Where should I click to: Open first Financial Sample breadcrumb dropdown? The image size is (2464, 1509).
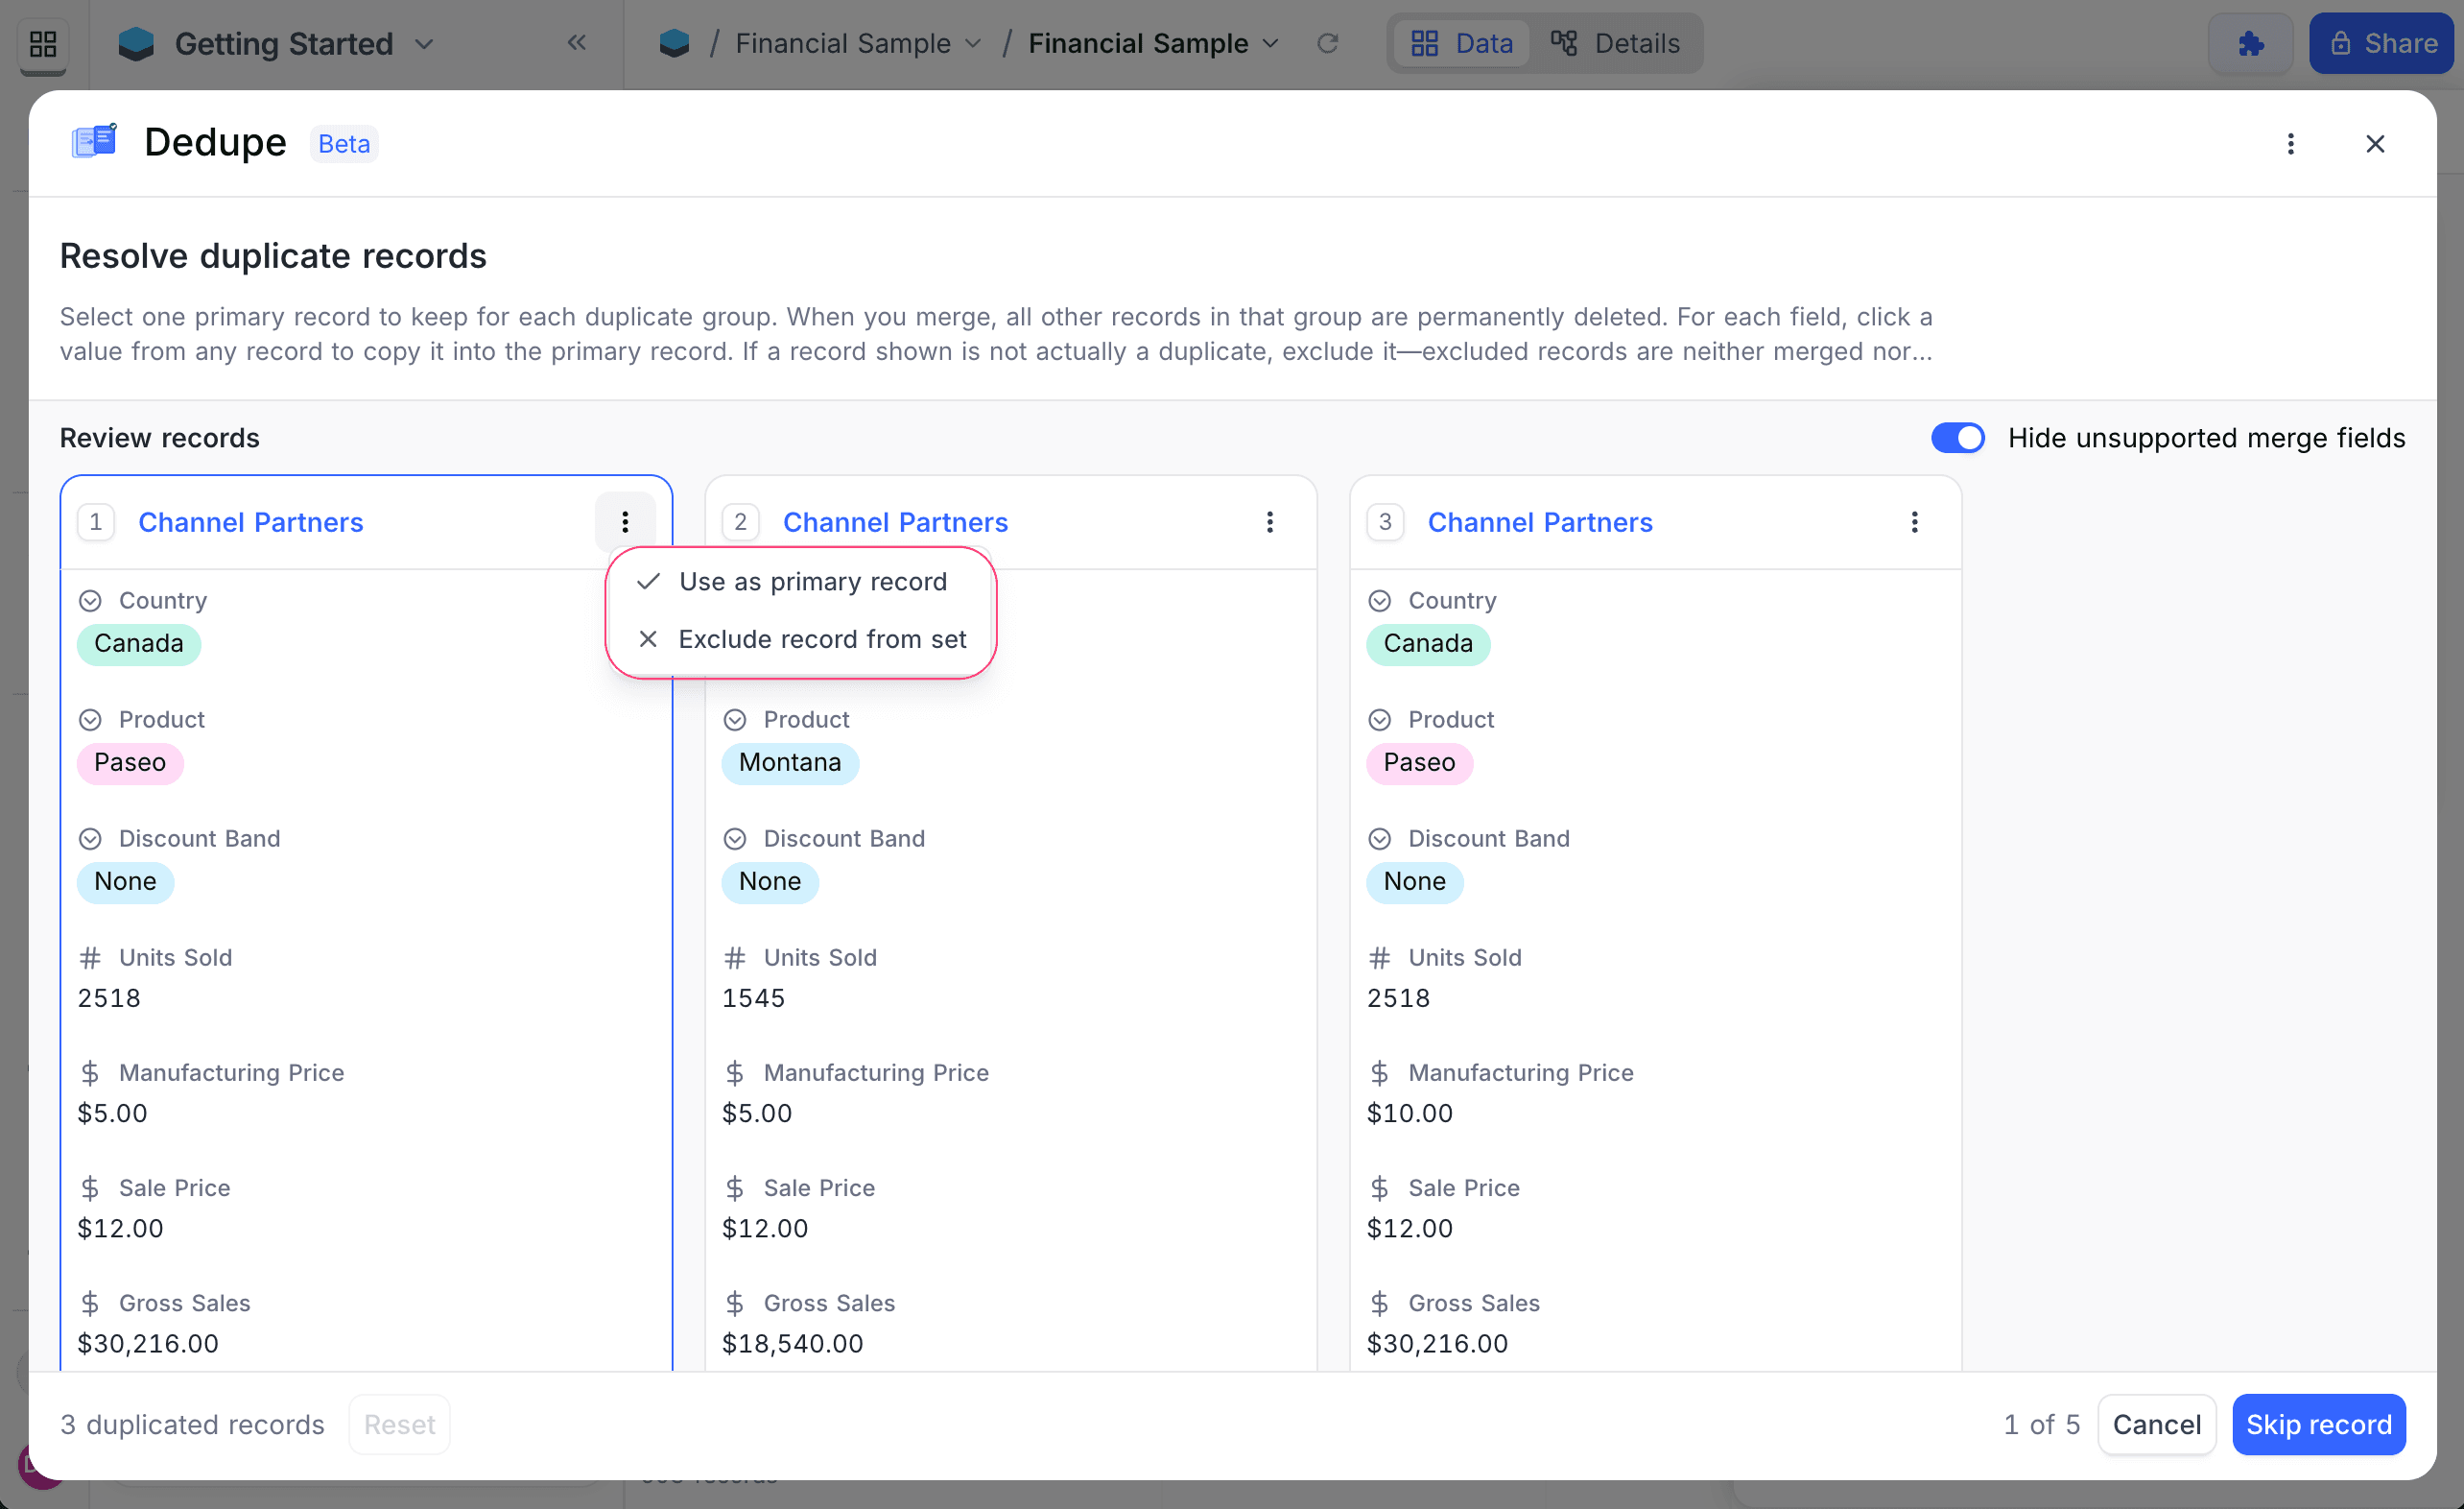click(973, 44)
